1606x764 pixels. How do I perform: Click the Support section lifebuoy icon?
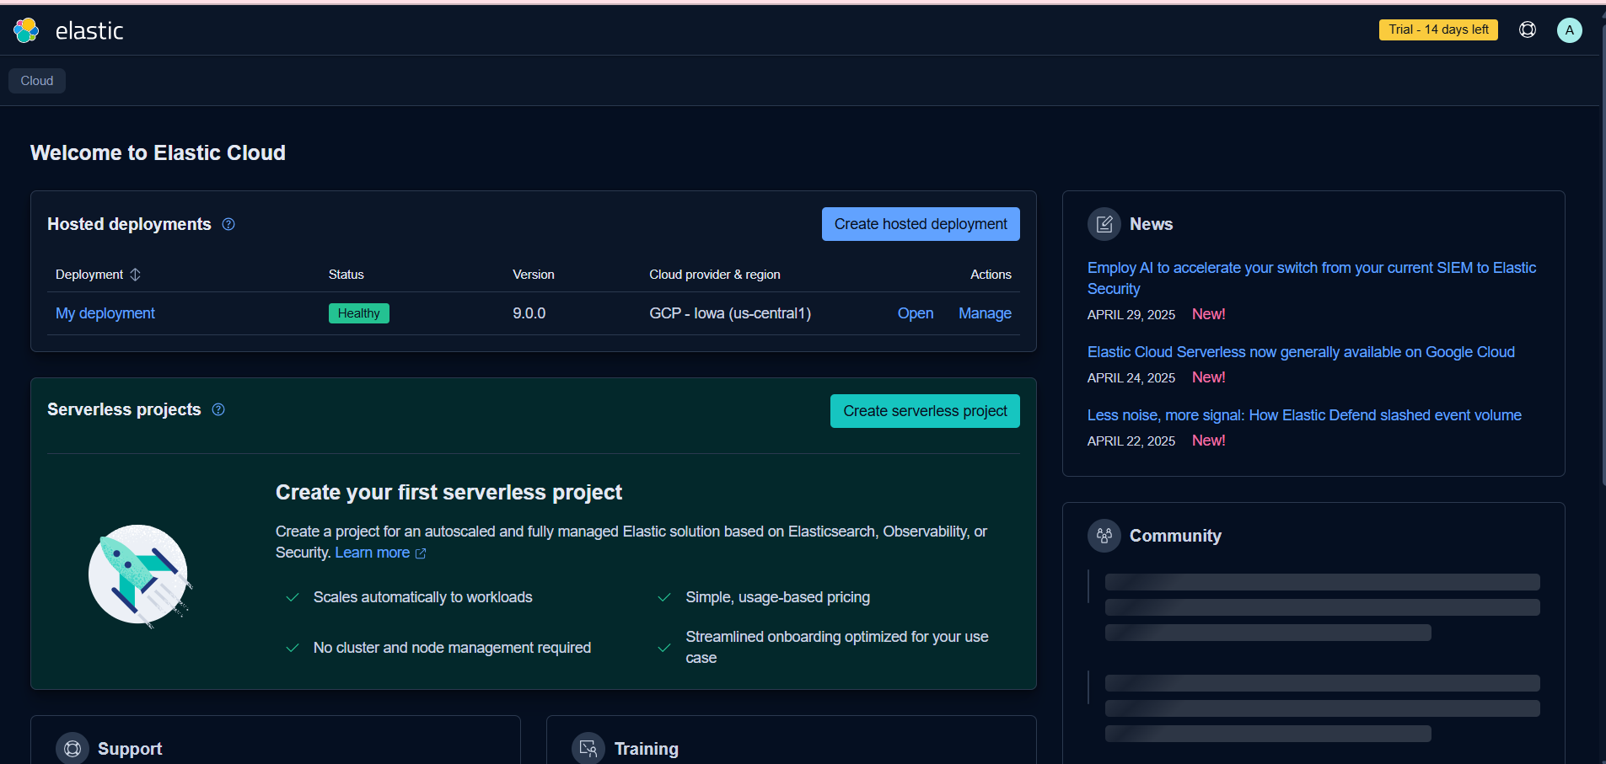pos(73,748)
